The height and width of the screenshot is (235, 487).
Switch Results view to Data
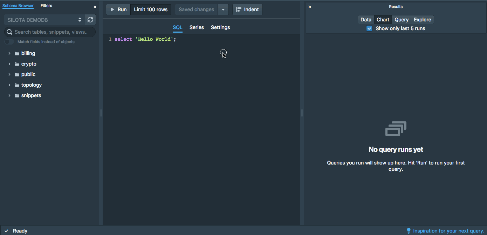coord(366,20)
